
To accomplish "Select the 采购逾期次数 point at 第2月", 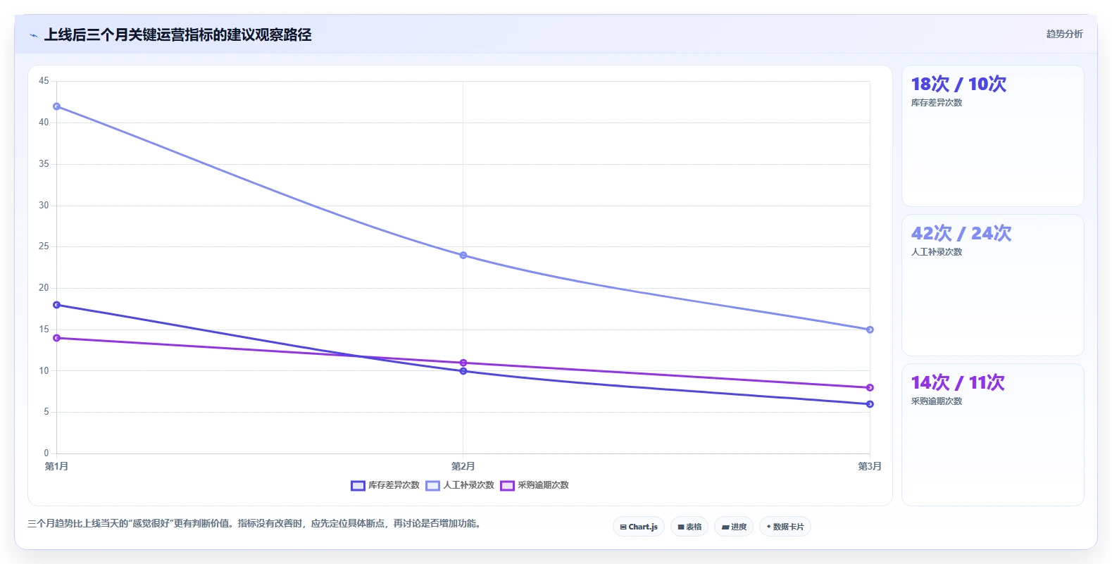I will [463, 363].
